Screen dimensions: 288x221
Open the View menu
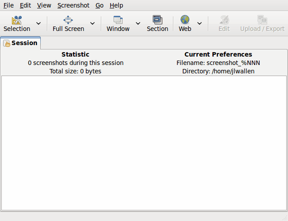44,5
